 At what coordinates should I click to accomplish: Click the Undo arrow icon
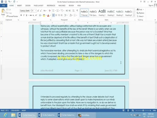coord(9,2)
